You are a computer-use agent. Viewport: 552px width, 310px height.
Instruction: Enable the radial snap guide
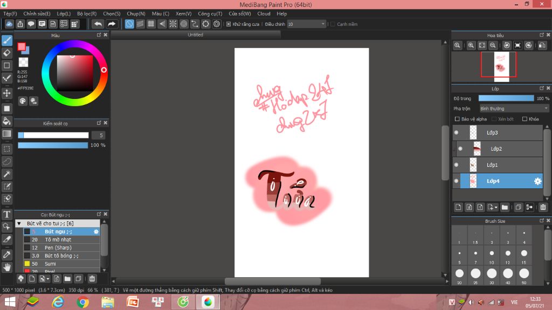pyautogui.click(x=173, y=24)
